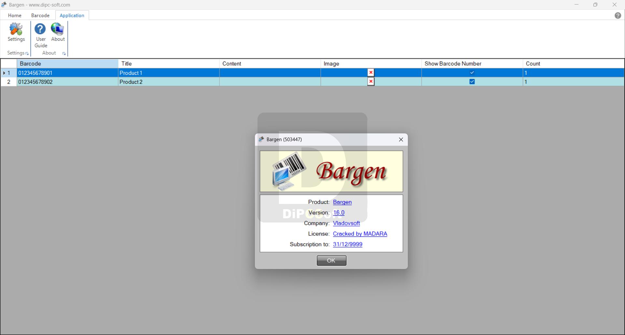Select barcode cell 012345678901

tap(67, 73)
